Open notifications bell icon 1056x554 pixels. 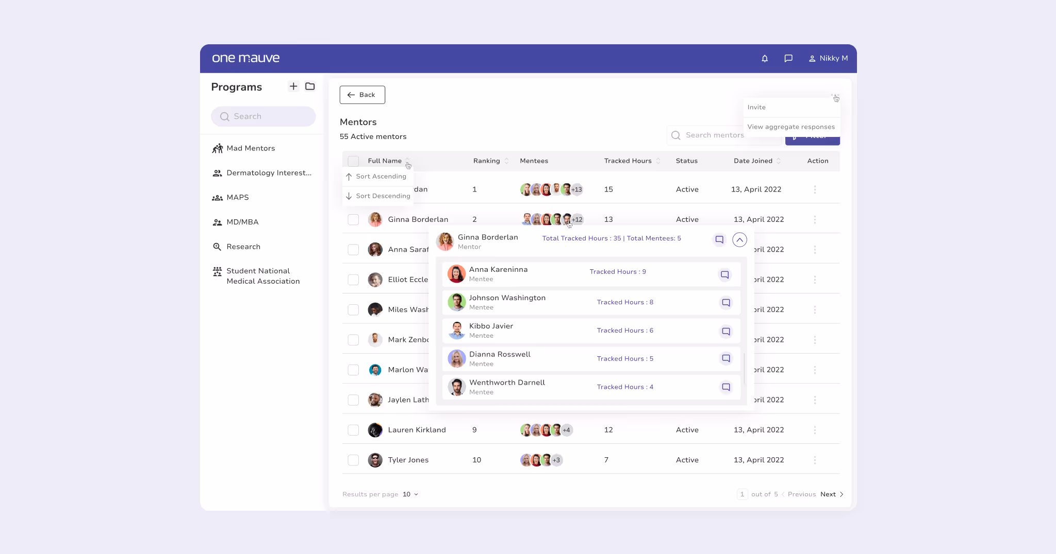pyautogui.click(x=765, y=58)
